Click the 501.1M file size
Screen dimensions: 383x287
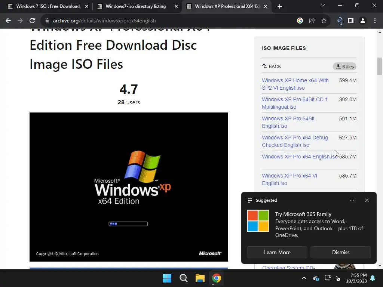click(348, 118)
